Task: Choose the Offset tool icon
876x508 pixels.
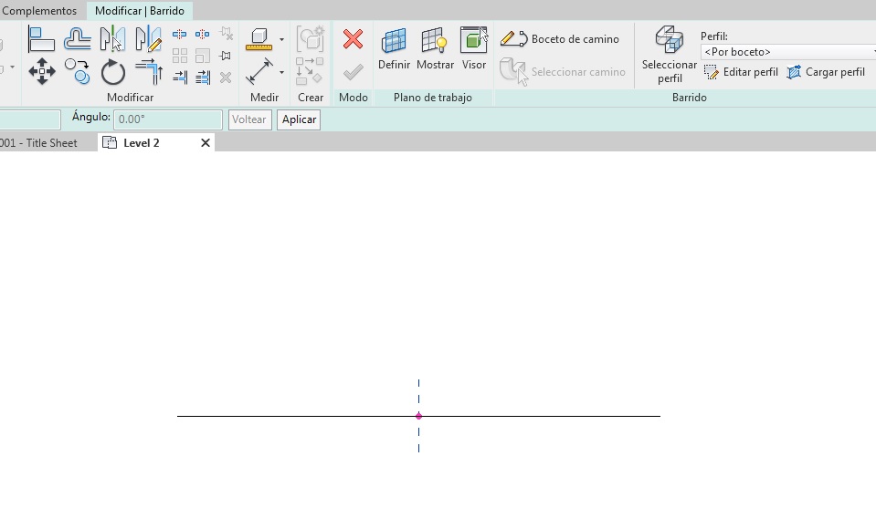Action: point(78,39)
